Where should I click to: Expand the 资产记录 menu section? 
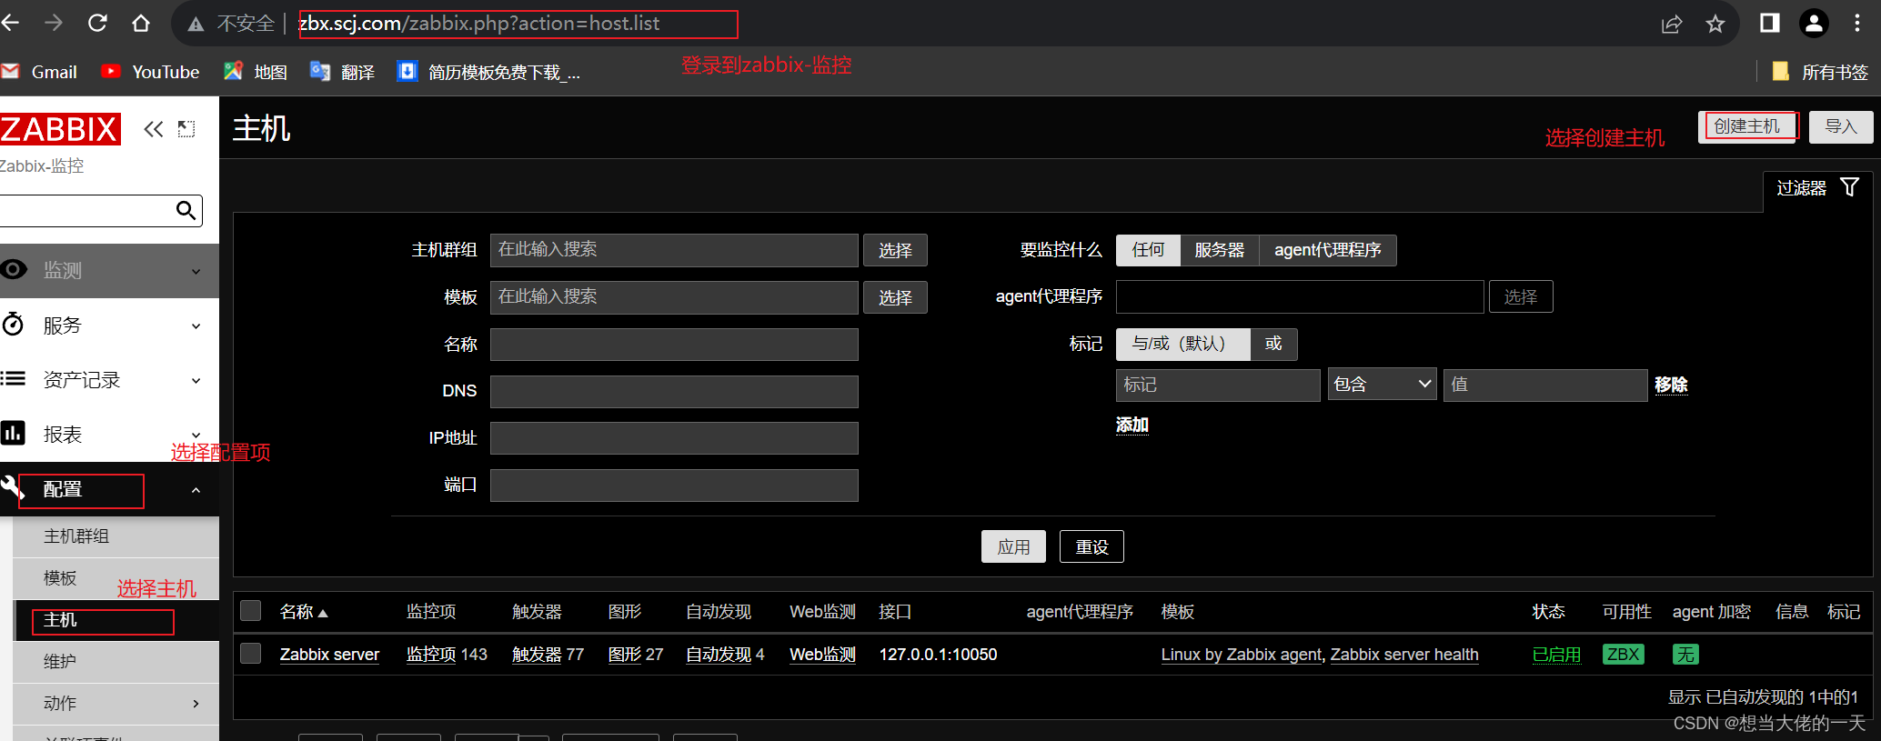coord(109,379)
